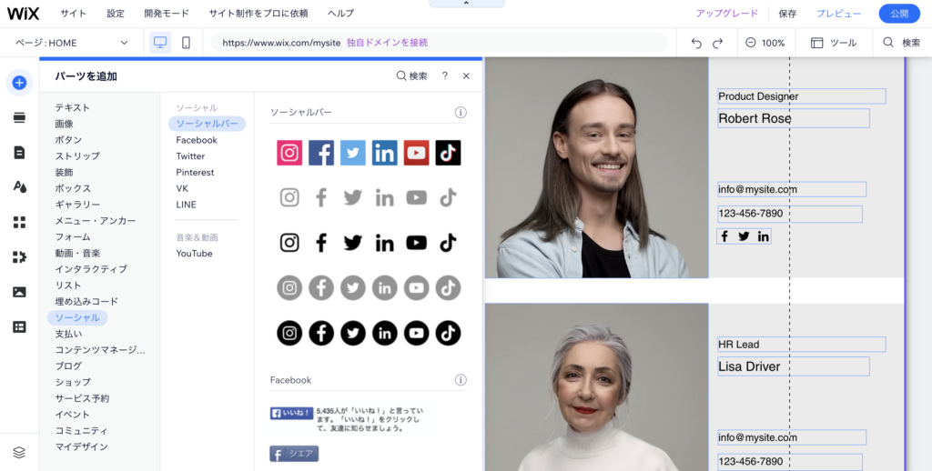Click the アップグレード link
This screenshot has height=471, width=932.
(727, 13)
